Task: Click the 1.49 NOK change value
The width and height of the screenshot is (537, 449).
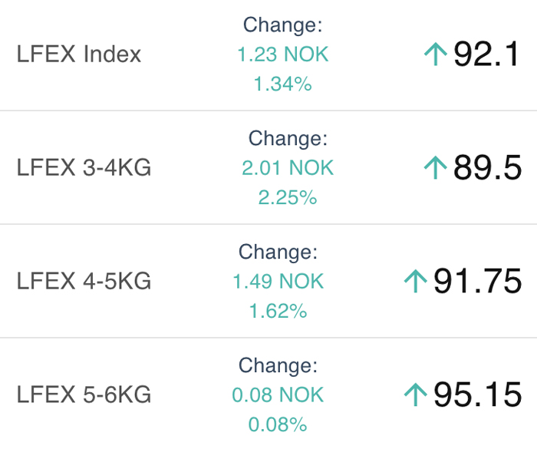Action: coord(278,281)
